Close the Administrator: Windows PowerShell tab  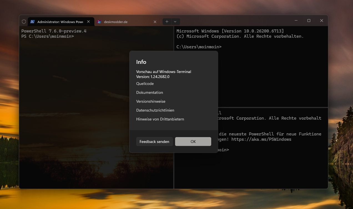pyautogui.click(x=88, y=22)
